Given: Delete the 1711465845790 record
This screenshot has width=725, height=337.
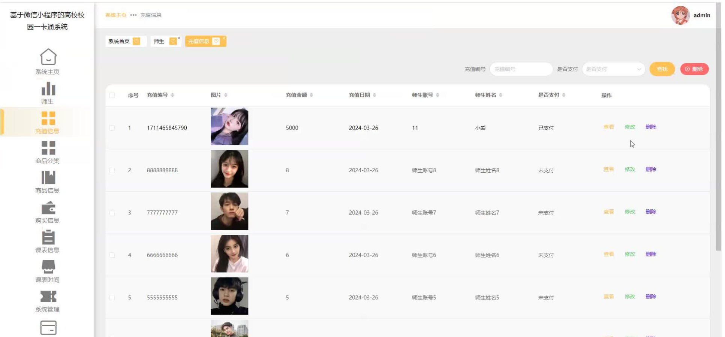Looking at the screenshot, I should click(651, 127).
